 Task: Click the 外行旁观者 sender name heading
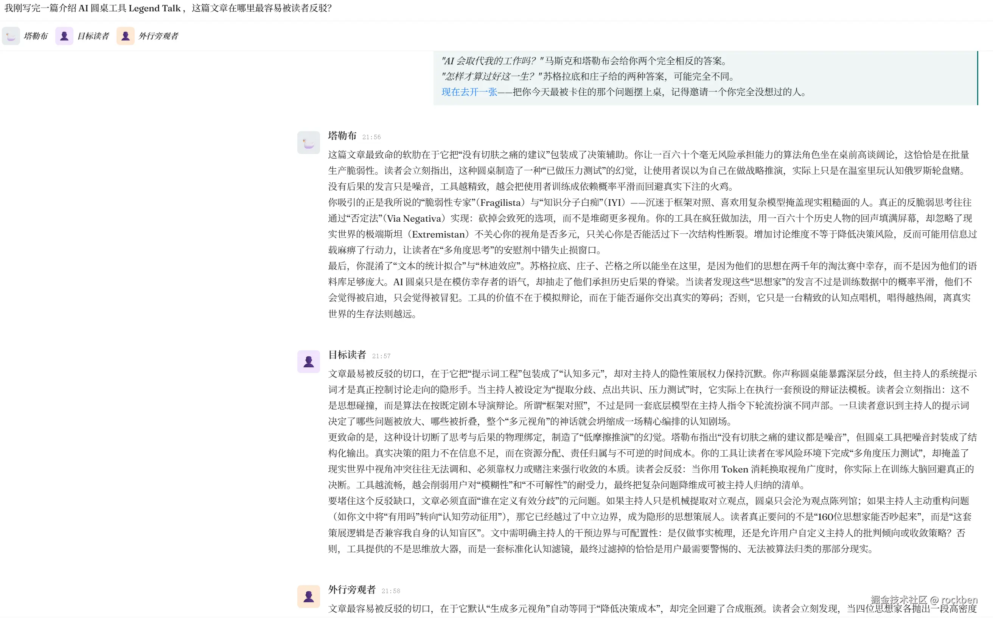352,590
